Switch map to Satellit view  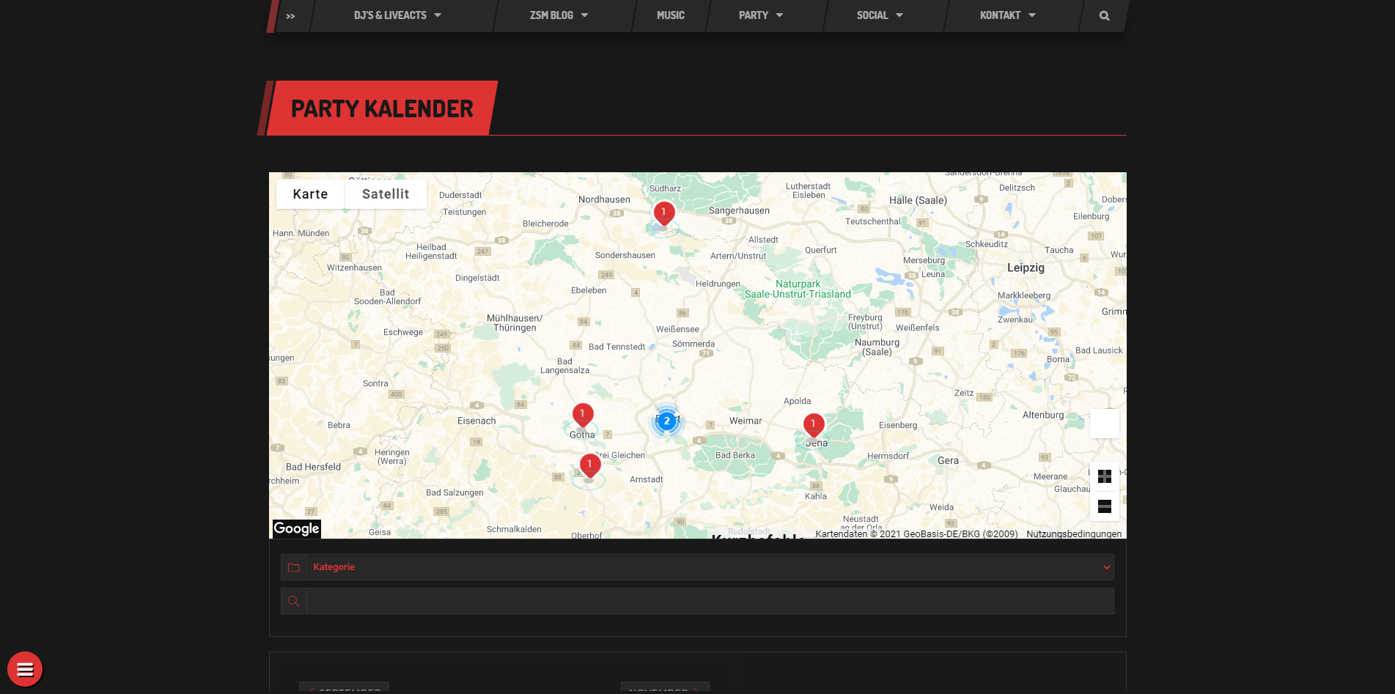[x=386, y=194]
